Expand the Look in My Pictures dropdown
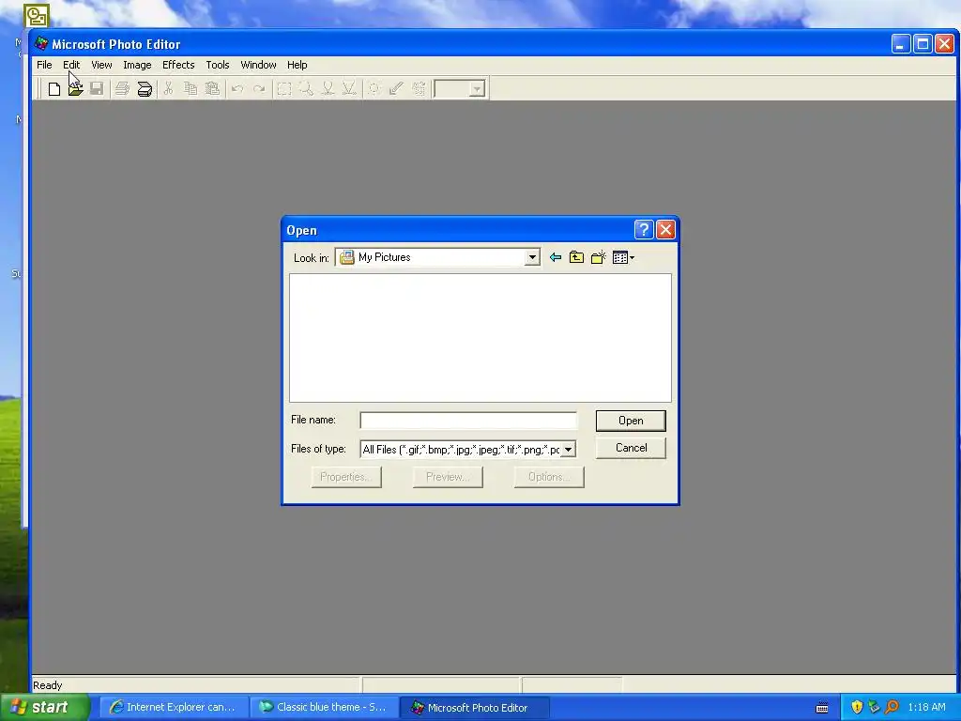The height and width of the screenshot is (721, 961). coord(532,257)
